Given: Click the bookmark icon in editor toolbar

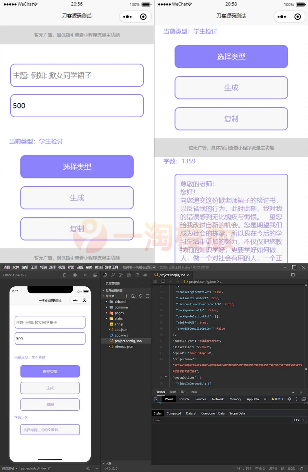Looking at the screenshot, I should click(x=163, y=281).
